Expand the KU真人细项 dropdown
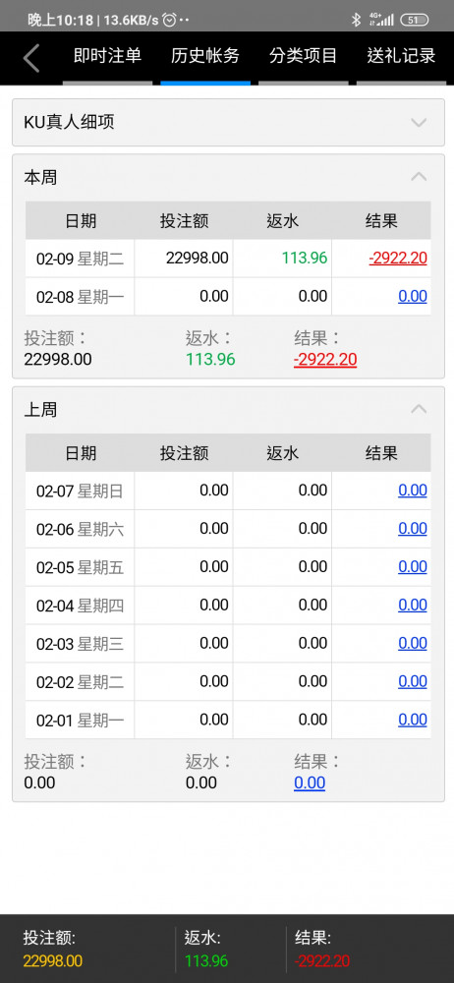This screenshot has height=983, width=454. [x=228, y=122]
